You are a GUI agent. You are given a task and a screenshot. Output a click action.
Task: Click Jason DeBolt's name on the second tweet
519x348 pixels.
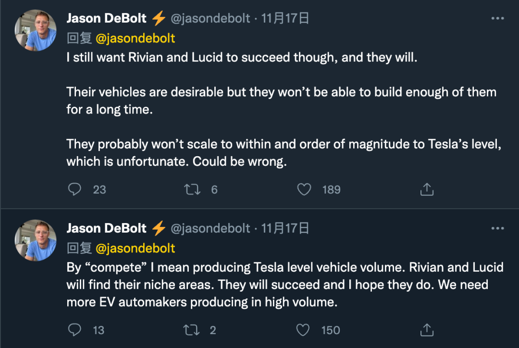point(106,228)
